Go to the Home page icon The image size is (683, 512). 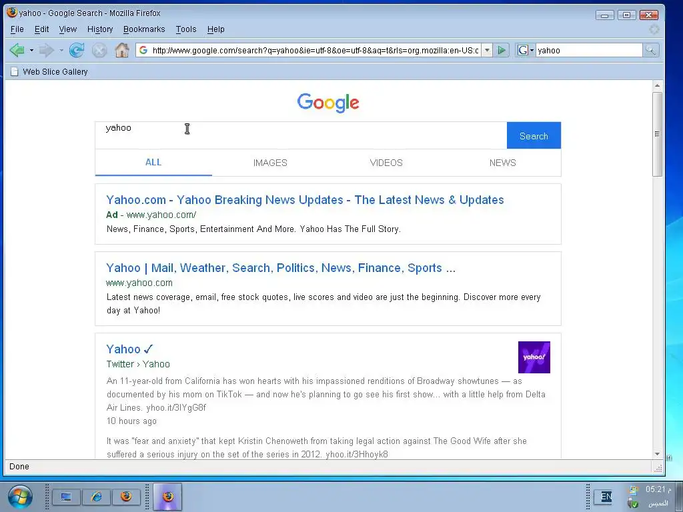click(x=122, y=50)
